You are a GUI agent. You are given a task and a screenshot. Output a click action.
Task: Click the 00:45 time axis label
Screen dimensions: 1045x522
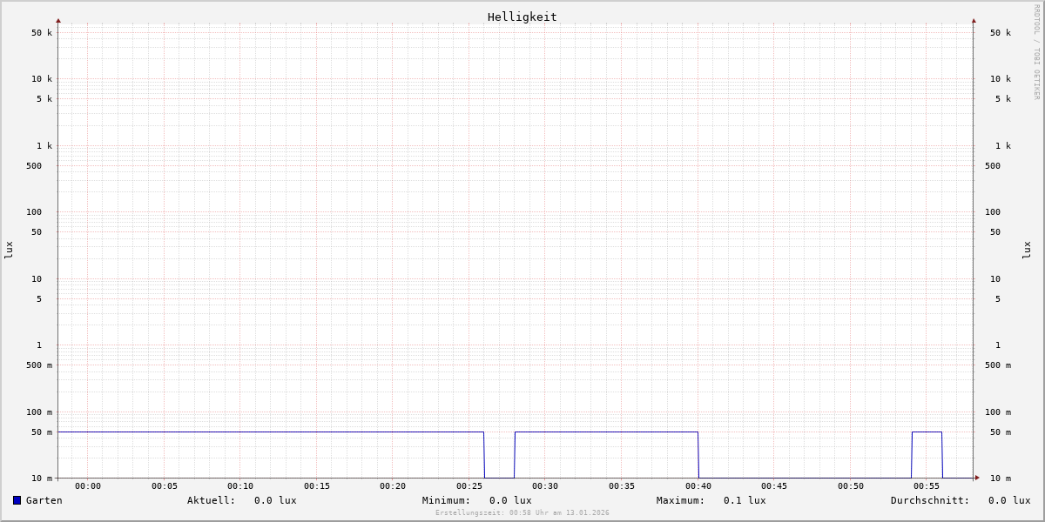point(774,486)
